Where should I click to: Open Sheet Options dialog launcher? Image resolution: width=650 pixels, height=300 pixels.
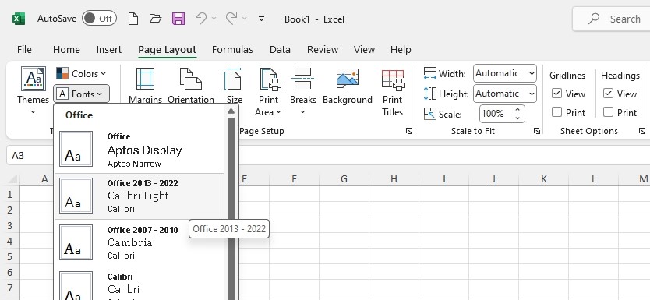[x=642, y=131]
